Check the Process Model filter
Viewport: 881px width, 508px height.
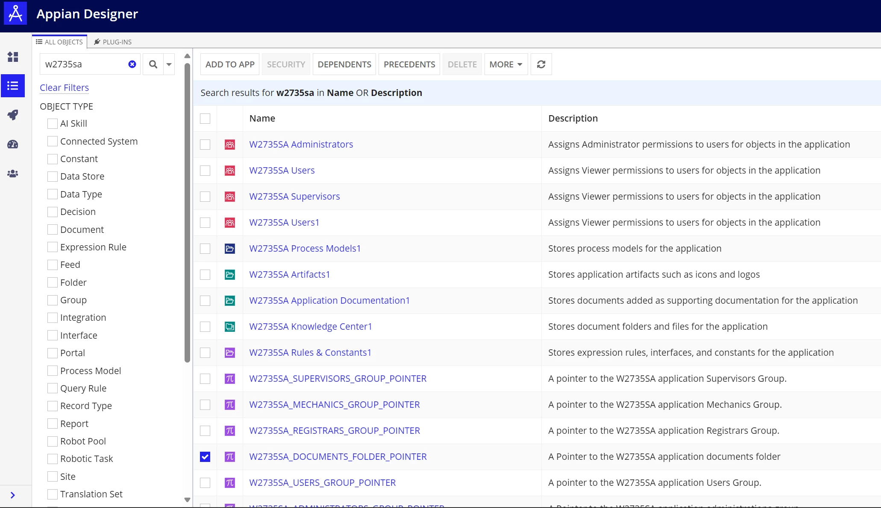[53, 371]
